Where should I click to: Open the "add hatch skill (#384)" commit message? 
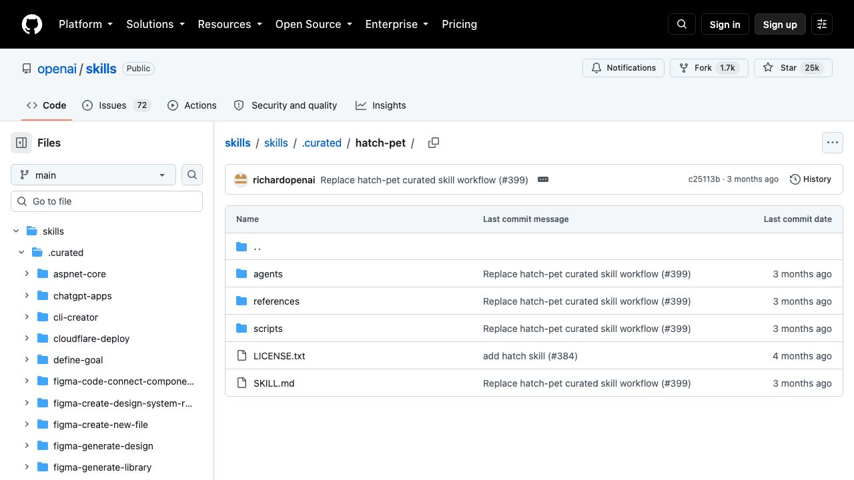tap(530, 356)
